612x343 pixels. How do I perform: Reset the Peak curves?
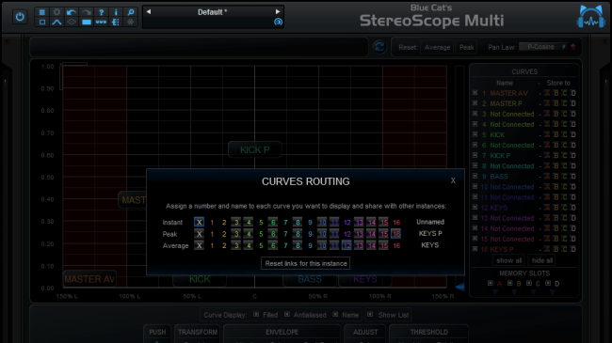point(466,47)
